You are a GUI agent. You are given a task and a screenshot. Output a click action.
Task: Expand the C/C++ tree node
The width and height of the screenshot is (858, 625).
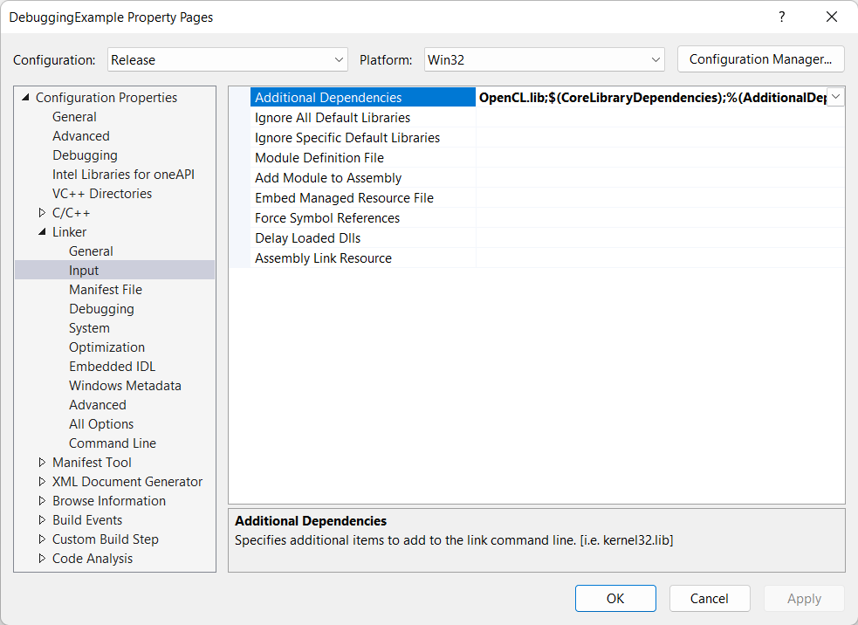[42, 213]
